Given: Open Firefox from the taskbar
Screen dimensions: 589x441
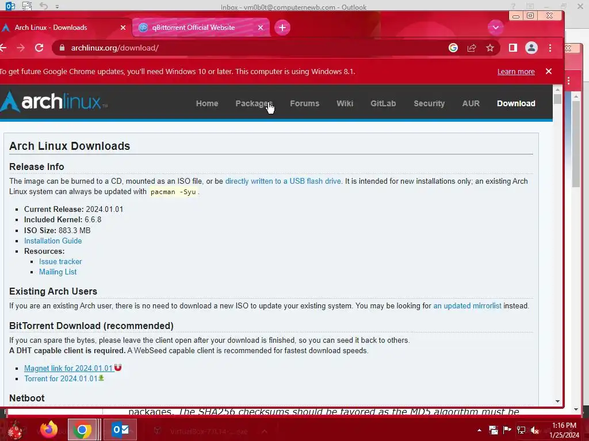Looking at the screenshot, I should coord(49,430).
